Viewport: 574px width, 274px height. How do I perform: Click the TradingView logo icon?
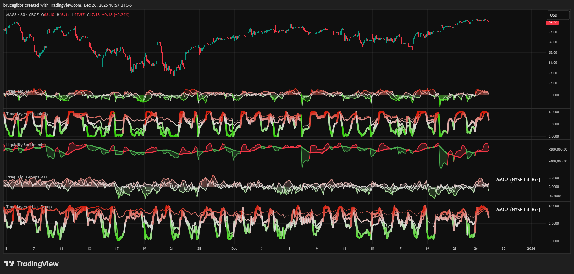[x=9, y=264]
